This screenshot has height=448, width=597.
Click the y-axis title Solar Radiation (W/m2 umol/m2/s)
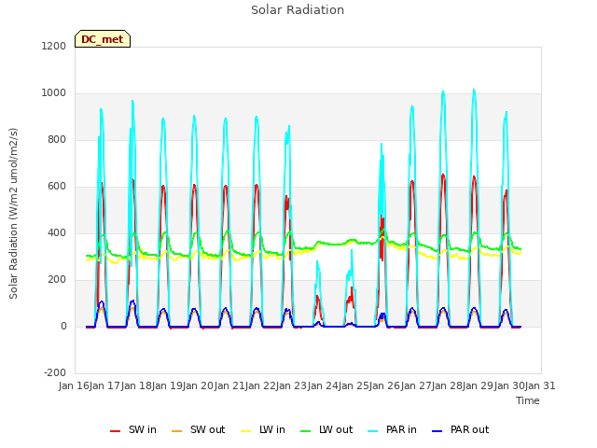tap(13, 214)
